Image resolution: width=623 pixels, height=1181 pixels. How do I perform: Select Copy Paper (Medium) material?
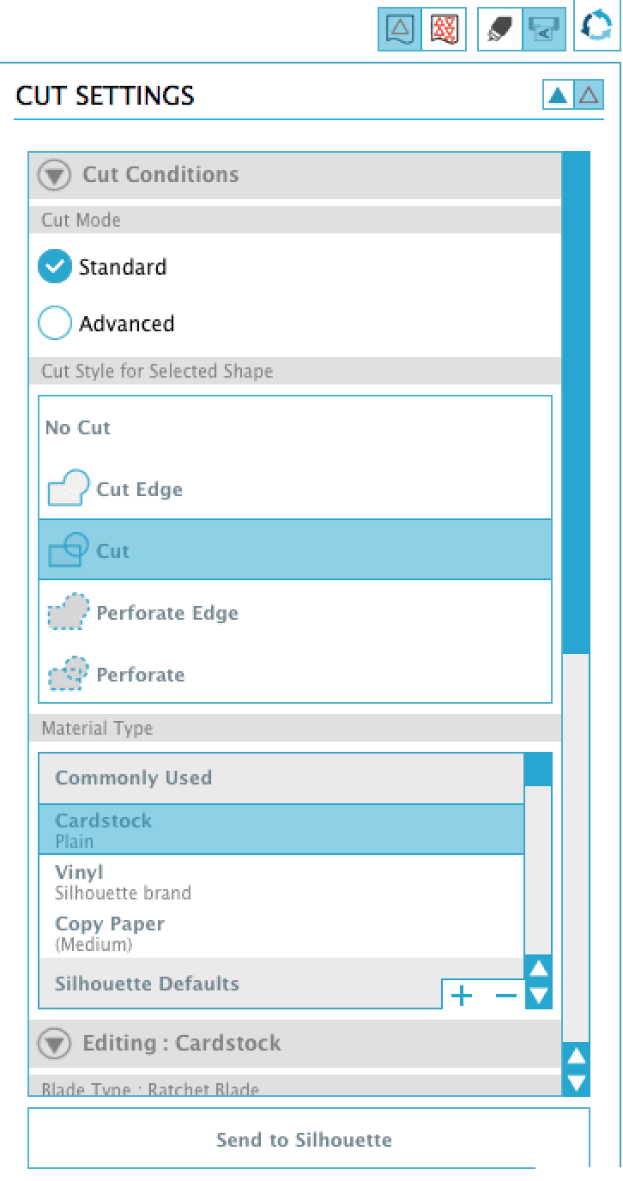point(110,933)
